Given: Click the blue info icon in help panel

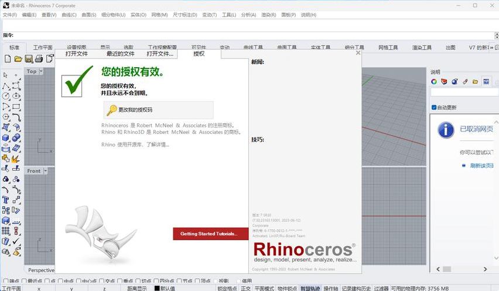Looking at the screenshot, I should pyautogui.click(x=446, y=130).
